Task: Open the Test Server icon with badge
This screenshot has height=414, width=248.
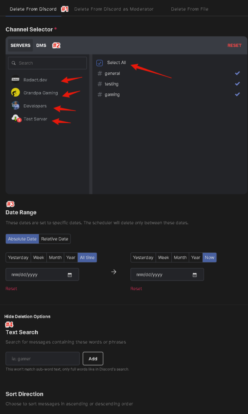Action: coord(16,118)
